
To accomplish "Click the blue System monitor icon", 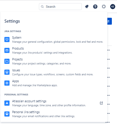I will (x=7, y=40).
